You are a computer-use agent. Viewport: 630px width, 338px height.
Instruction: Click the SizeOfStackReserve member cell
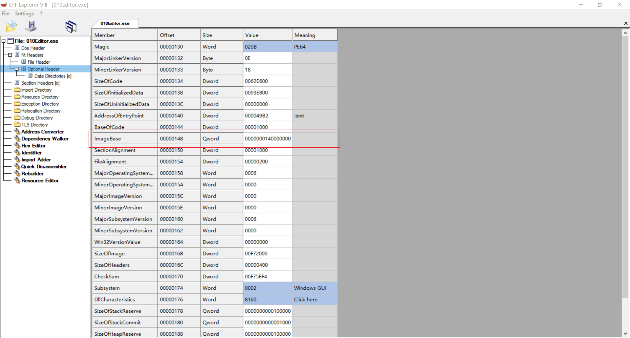coord(125,311)
